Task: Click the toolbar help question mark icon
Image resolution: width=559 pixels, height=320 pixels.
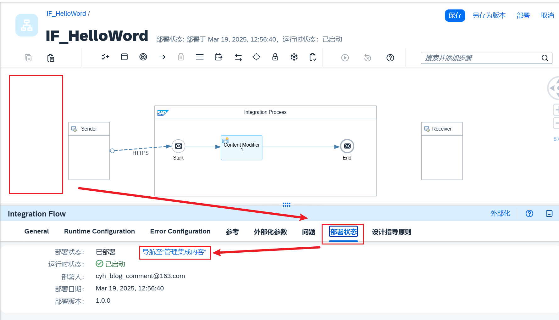Action: pos(390,58)
